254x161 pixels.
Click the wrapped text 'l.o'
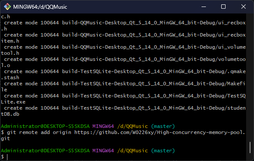(6, 65)
